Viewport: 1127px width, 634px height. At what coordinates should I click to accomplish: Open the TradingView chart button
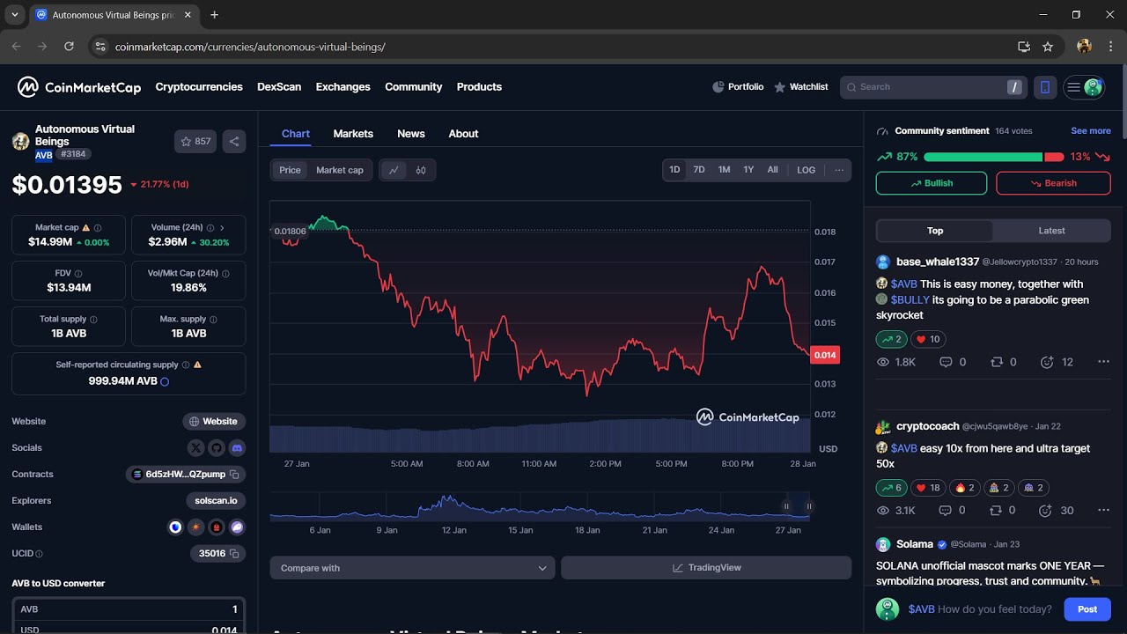click(706, 568)
